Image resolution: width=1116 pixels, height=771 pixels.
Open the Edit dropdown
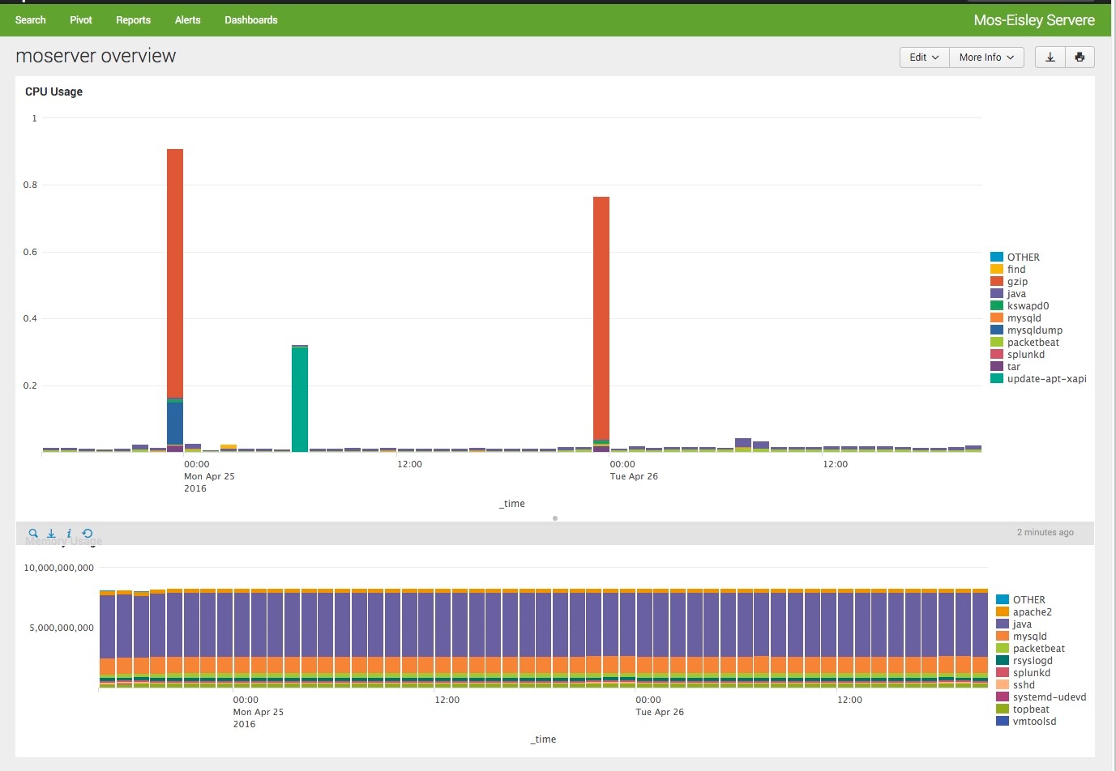924,58
